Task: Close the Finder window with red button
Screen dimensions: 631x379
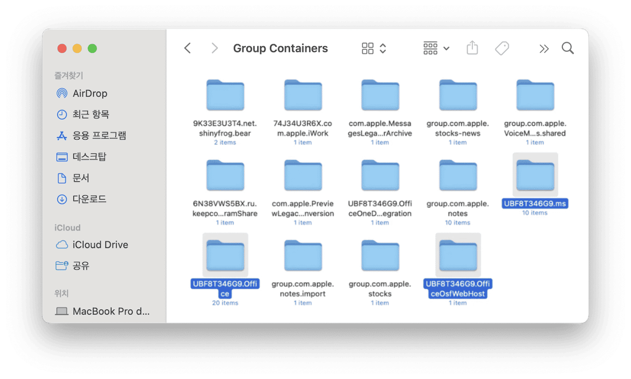Action: [62, 49]
